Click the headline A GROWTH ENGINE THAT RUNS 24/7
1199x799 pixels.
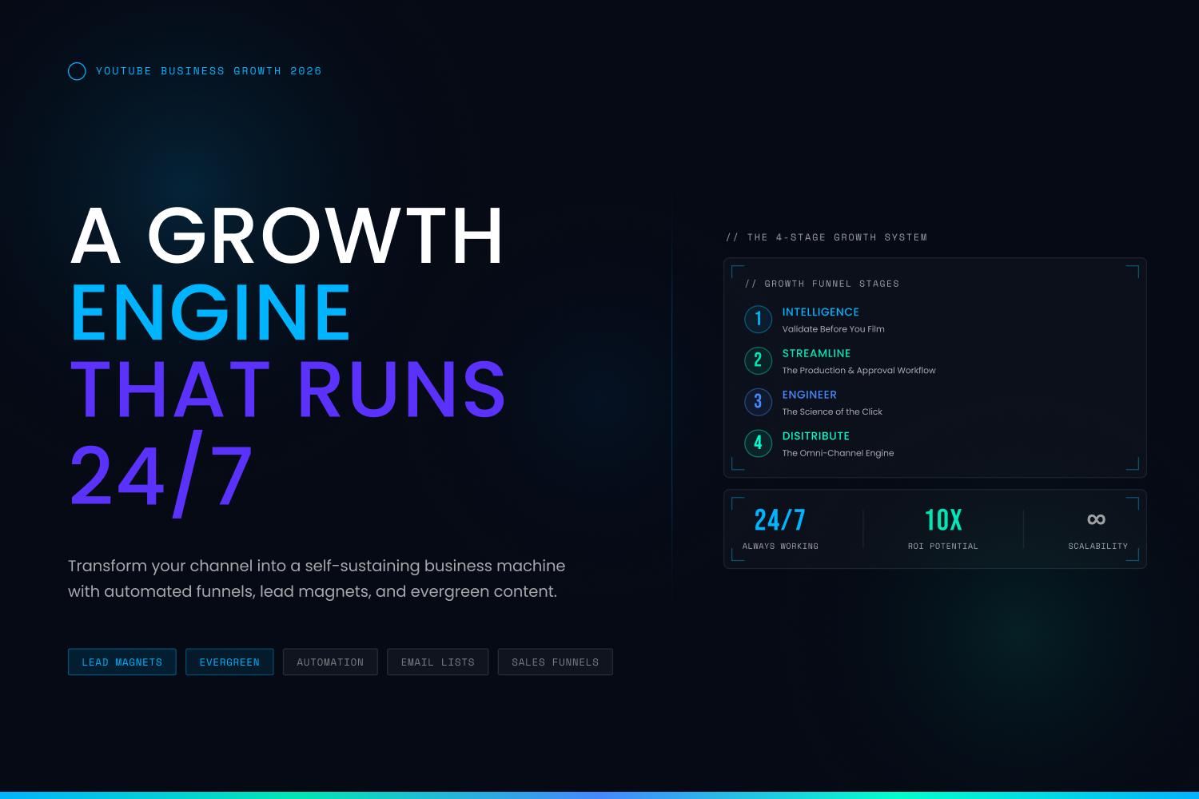pyautogui.click(x=288, y=352)
